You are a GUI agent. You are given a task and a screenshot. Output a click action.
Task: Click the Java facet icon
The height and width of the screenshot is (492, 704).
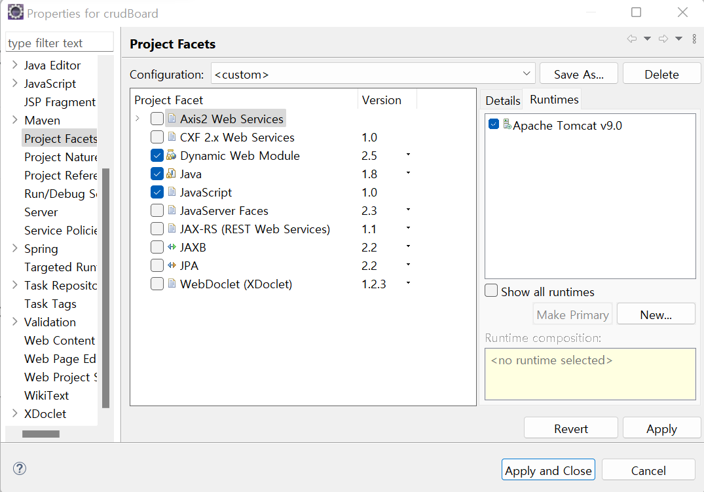pyautogui.click(x=171, y=174)
